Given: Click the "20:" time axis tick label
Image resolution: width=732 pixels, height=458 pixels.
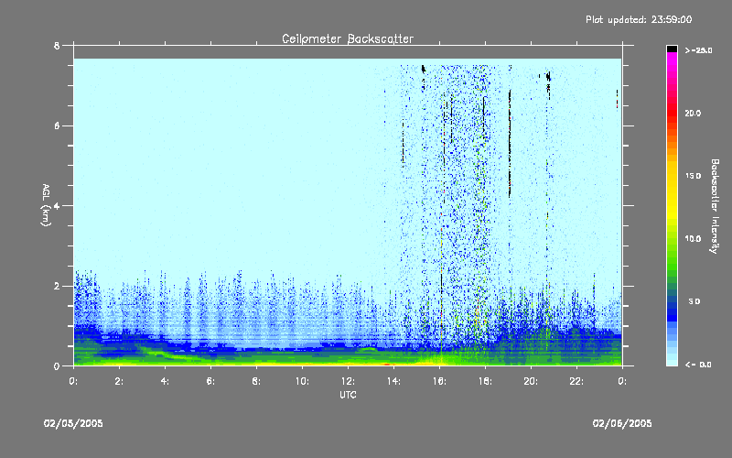Looking at the screenshot, I should tap(531, 381).
